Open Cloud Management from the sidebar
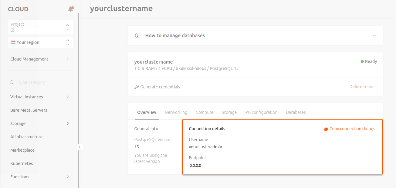 (x=29, y=59)
